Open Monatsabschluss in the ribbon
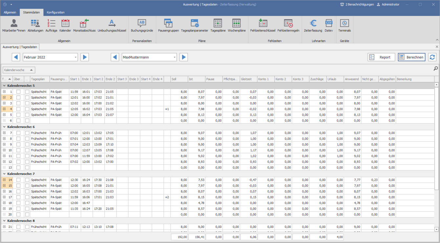Viewport: 440px width, 243px height. [x=84, y=26]
